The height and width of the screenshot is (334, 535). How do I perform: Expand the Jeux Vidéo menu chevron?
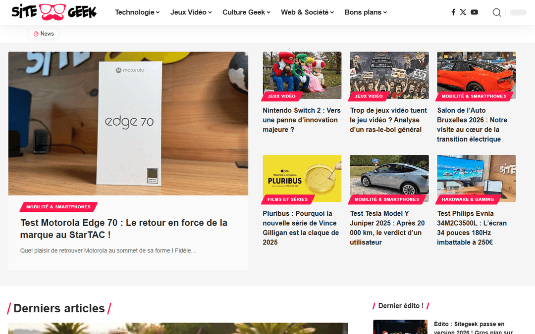[x=210, y=12]
